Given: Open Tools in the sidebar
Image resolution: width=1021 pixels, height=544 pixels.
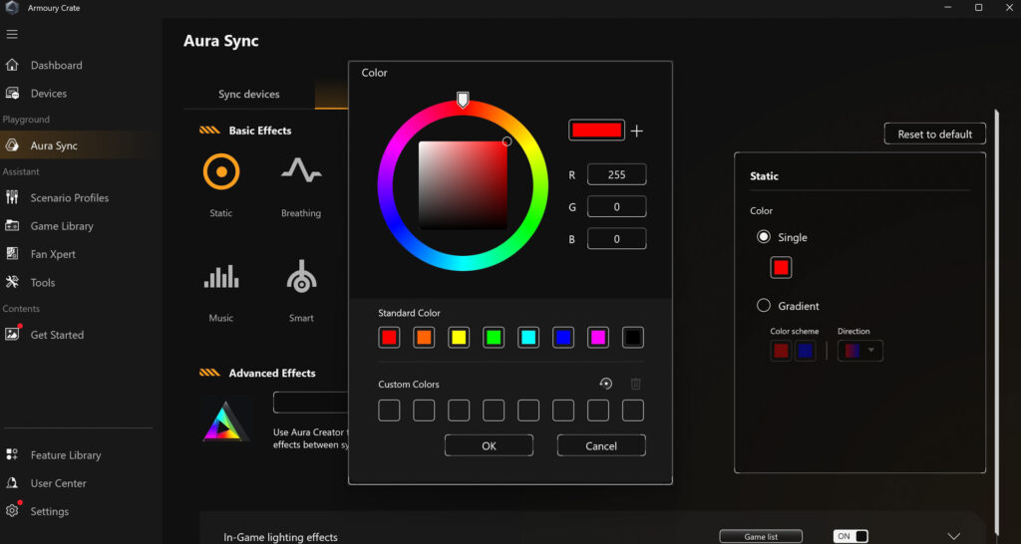Looking at the screenshot, I should click(42, 282).
